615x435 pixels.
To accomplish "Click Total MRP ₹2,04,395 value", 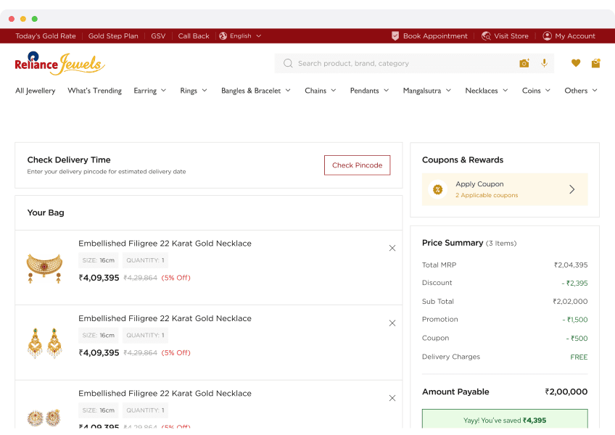I will (x=571, y=265).
